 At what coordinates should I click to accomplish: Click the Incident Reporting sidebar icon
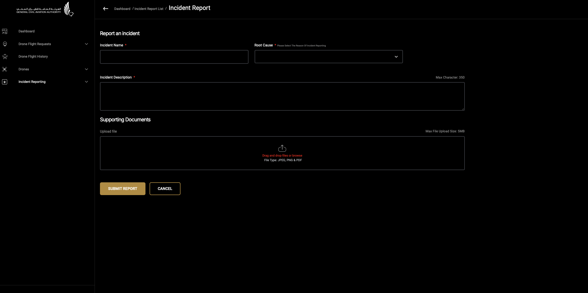point(5,82)
